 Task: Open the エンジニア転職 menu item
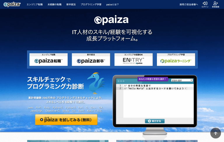[x=35, y=4]
